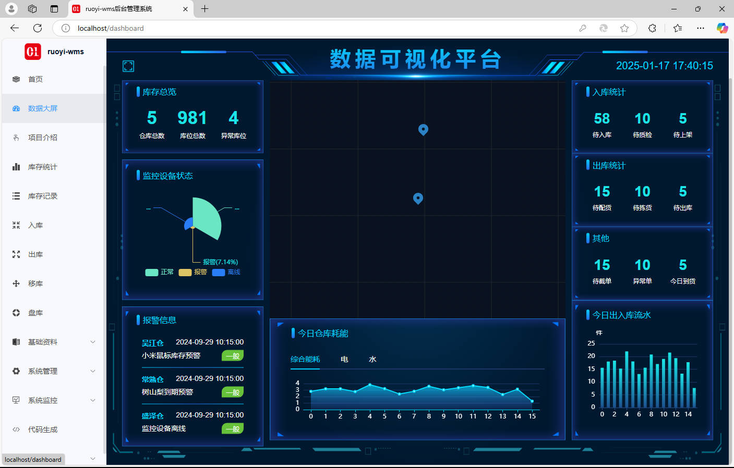Click the 仓库总数 value 5
Screen dimensions: 734x468
point(152,118)
